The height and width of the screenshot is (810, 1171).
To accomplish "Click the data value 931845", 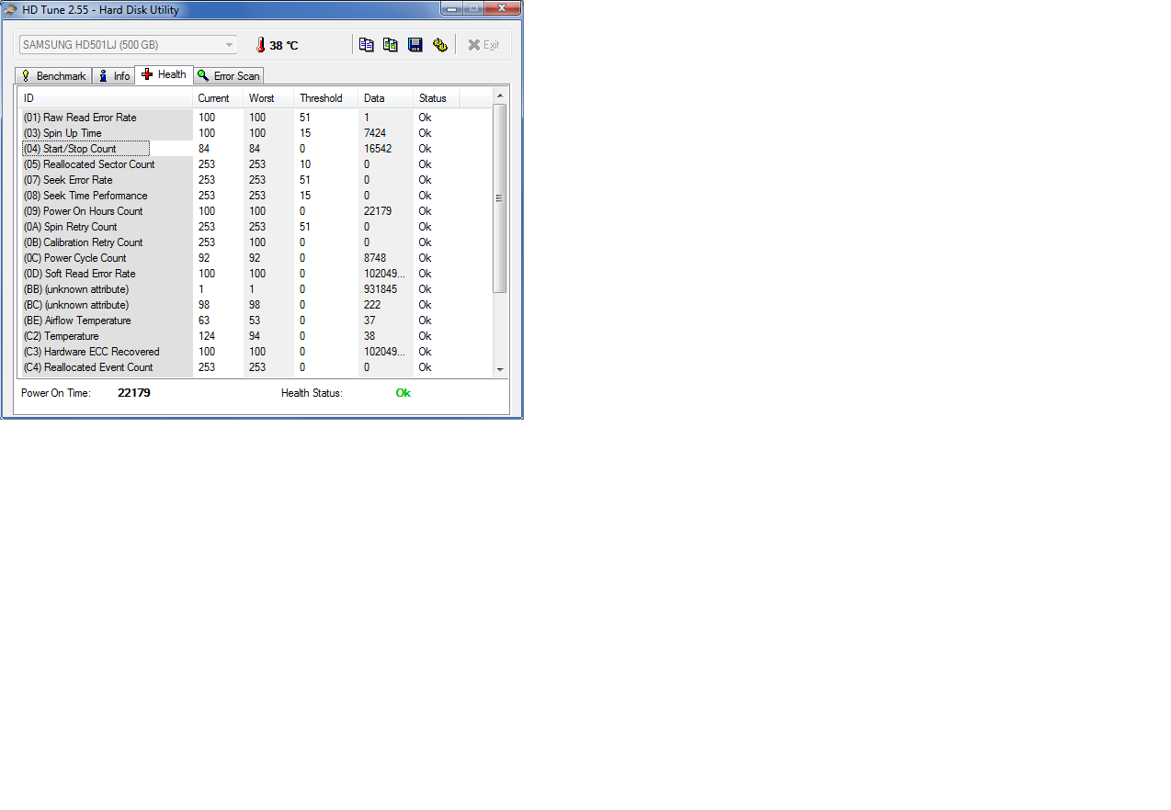I will (x=381, y=289).
